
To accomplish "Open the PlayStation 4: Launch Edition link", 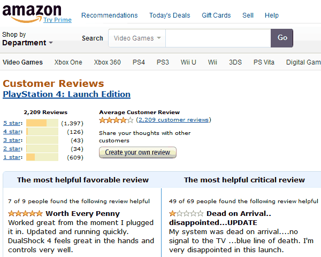I will pos(66,94).
